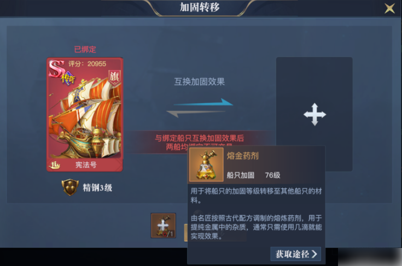Close the 加固转移 window

coord(389,8)
